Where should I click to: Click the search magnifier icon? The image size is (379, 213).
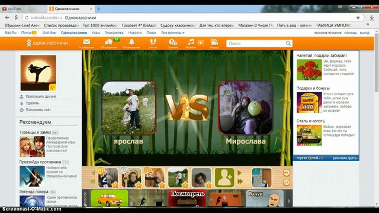(288, 43)
